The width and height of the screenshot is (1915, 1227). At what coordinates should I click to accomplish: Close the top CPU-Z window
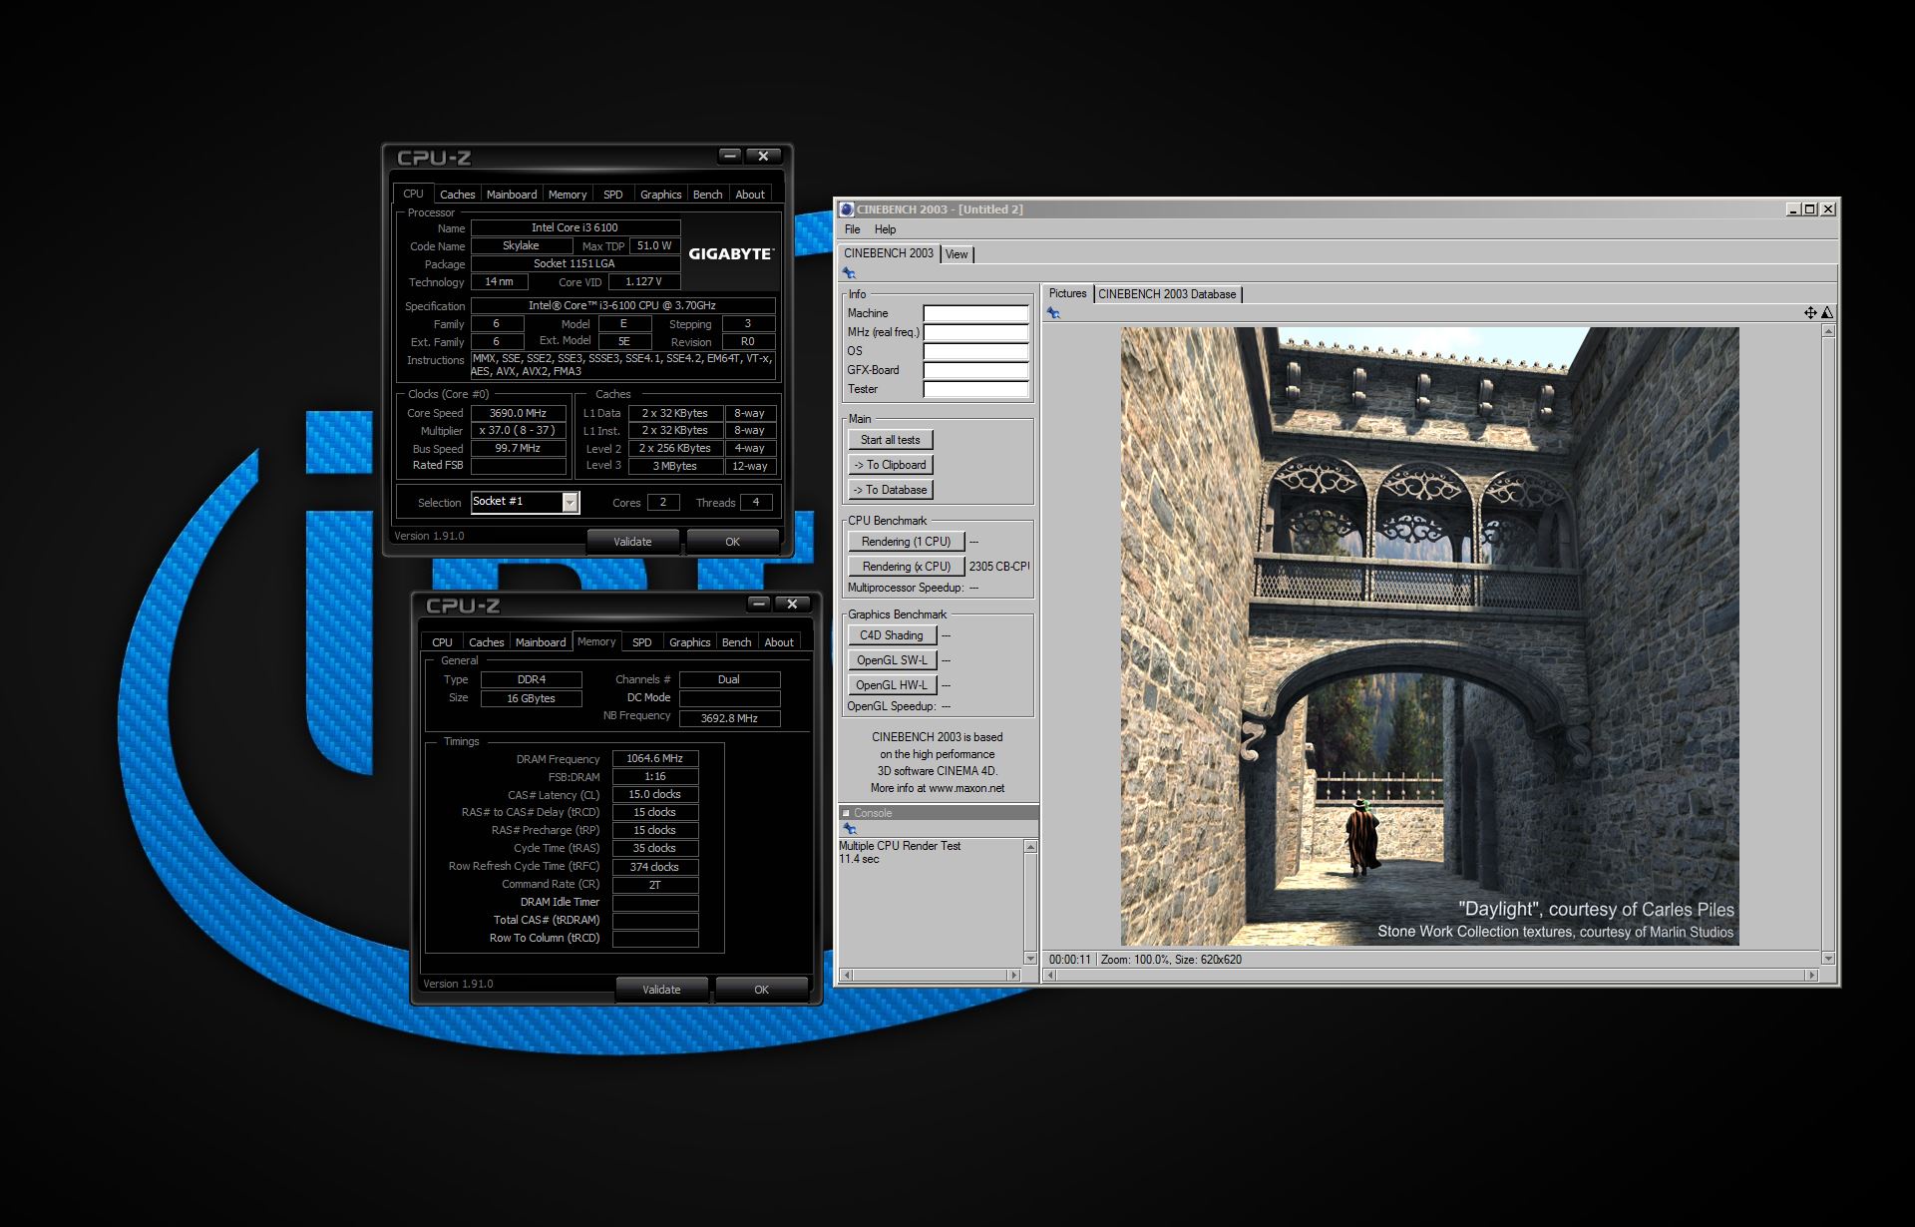click(x=763, y=157)
